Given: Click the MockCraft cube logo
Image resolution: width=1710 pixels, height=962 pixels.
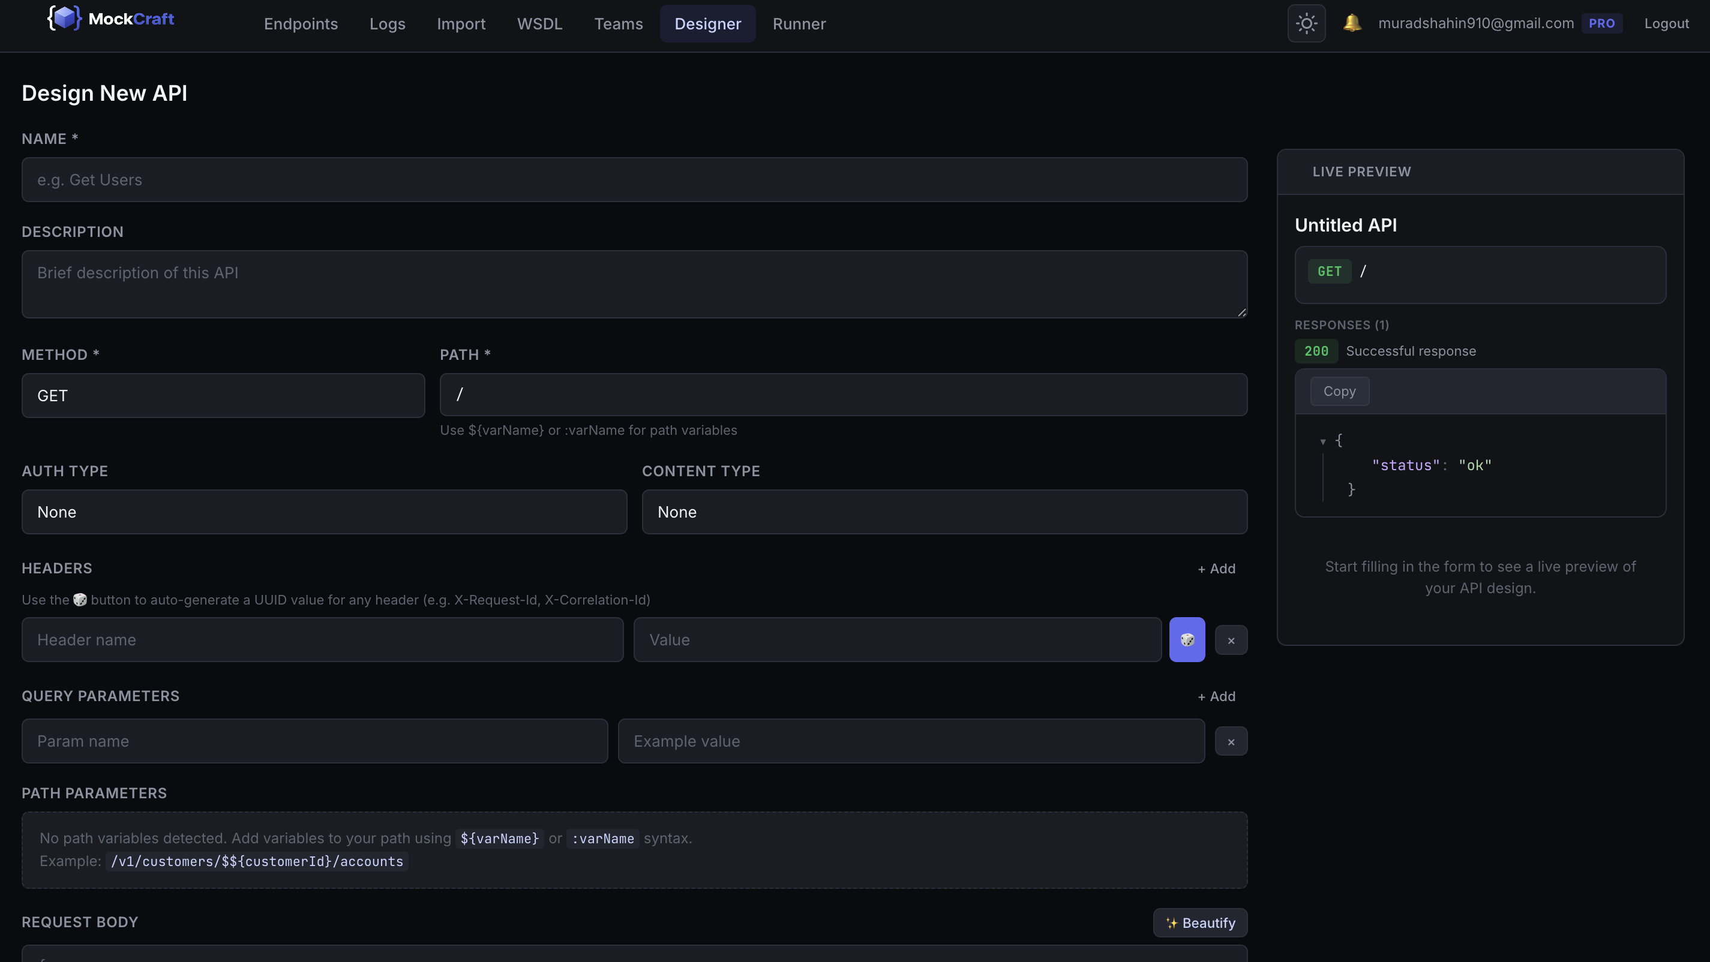Looking at the screenshot, I should point(64,19).
